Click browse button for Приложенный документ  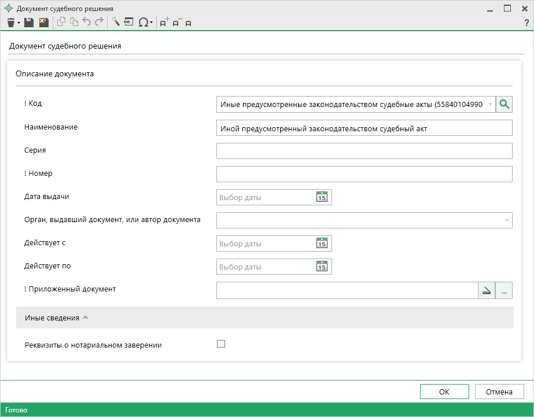click(x=504, y=290)
